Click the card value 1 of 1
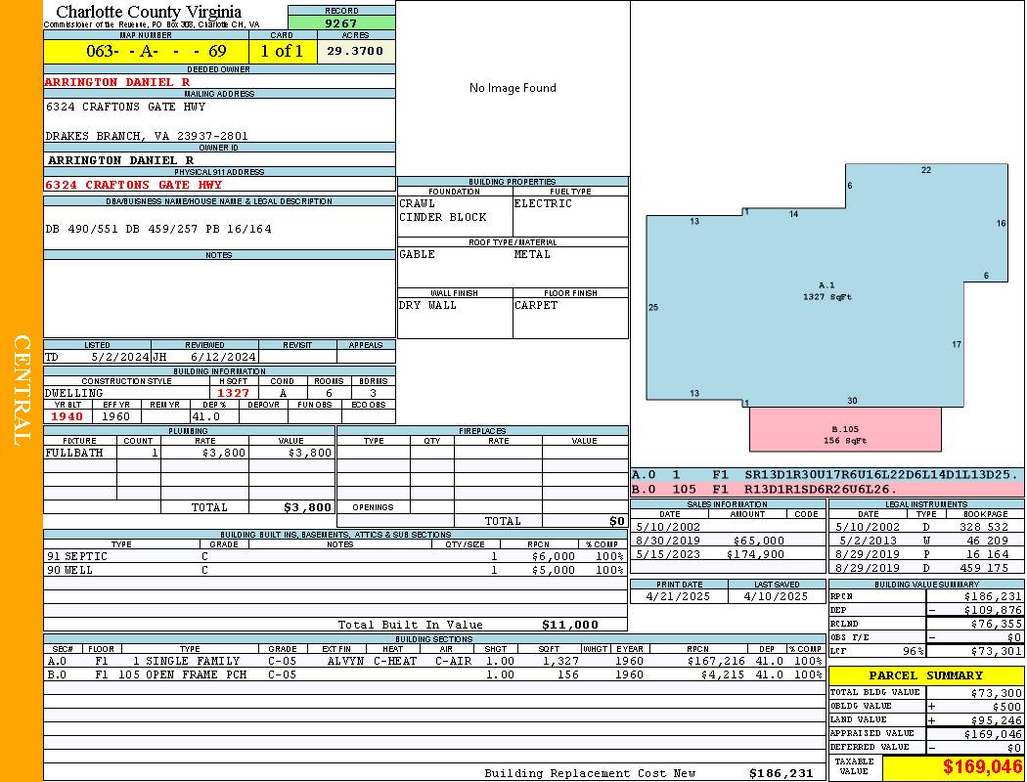Image resolution: width=1027 pixels, height=782 pixels. tap(282, 51)
